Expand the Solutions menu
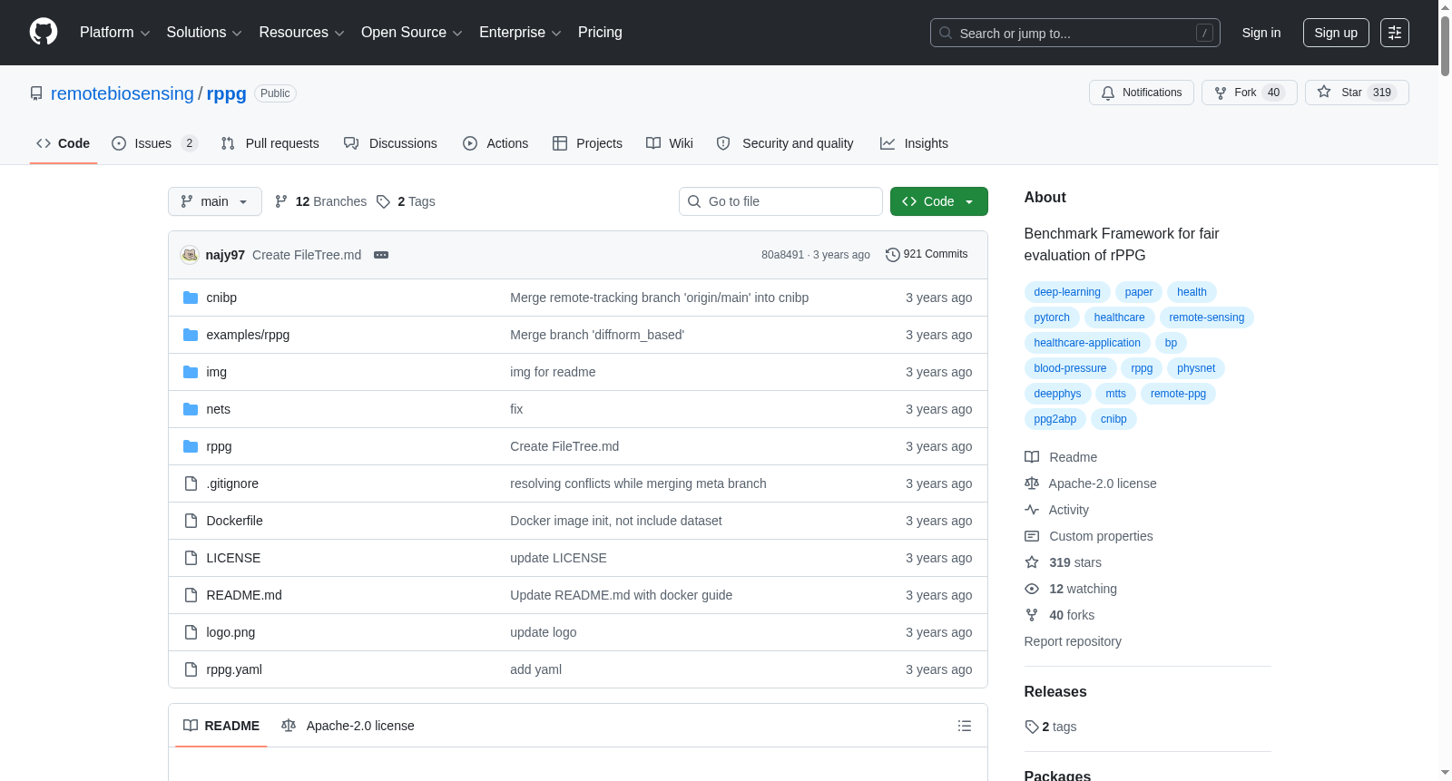 tap(204, 33)
